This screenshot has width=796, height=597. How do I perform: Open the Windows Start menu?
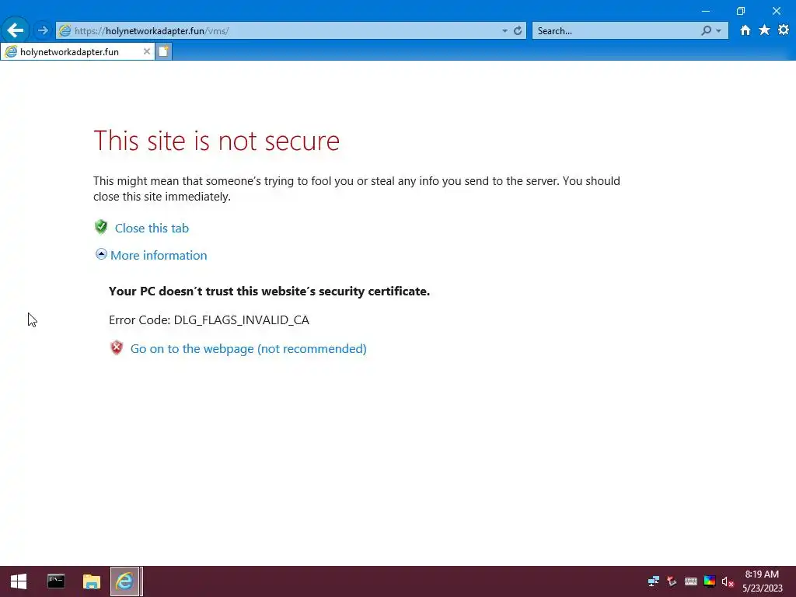tap(19, 581)
